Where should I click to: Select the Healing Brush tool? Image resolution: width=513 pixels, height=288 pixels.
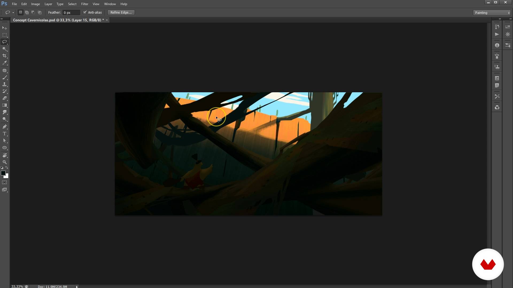(5, 71)
